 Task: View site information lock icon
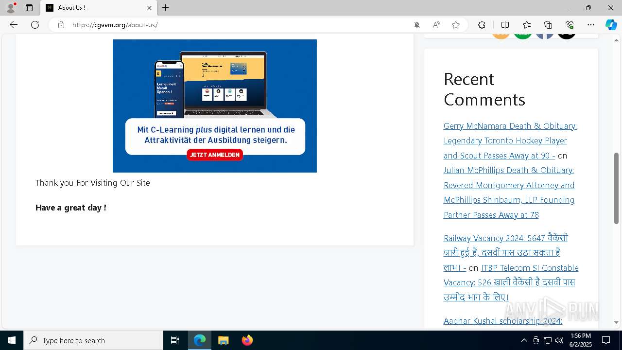coord(61,25)
